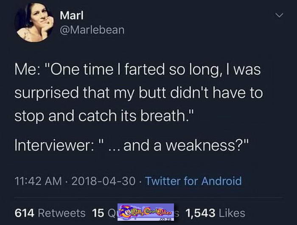Click the Jolly Good Jokes watermark logo
The image size is (297, 225).
point(146,212)
